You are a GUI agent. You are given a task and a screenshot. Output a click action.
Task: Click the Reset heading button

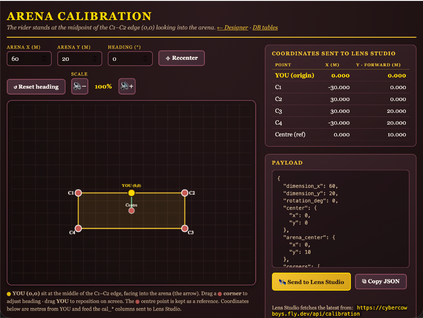pos(36,87)
